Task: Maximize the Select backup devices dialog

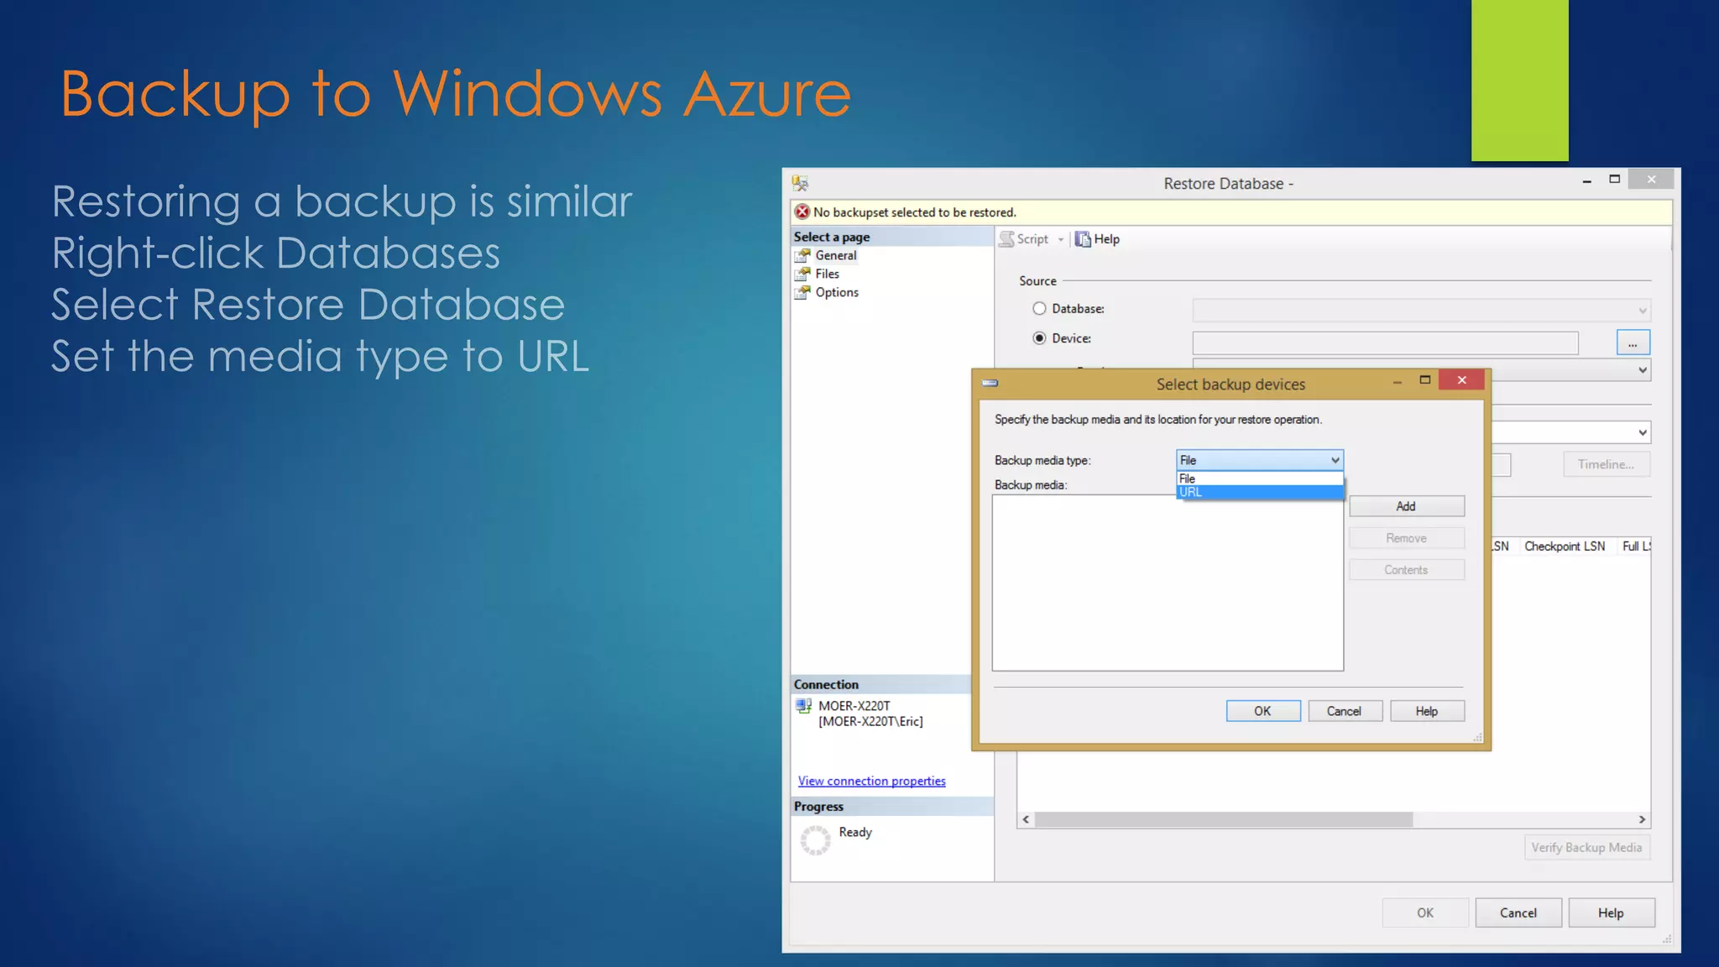Action: [1424, 380]
